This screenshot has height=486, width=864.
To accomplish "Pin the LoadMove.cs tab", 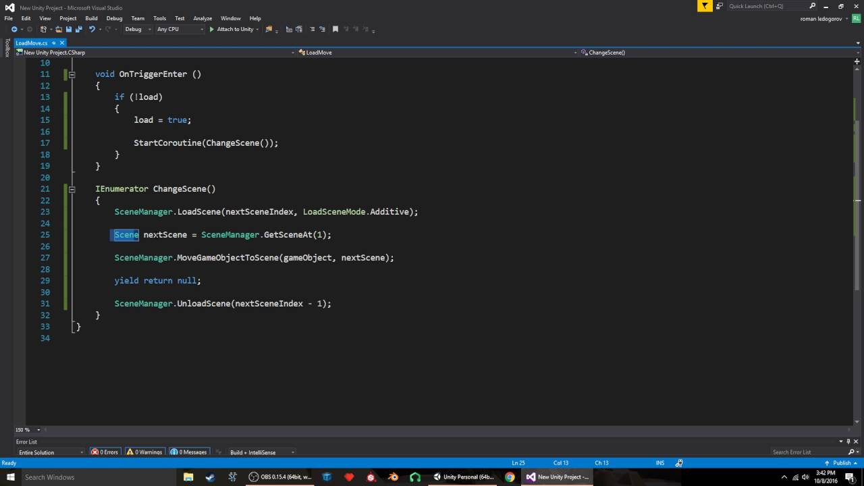I will point(54,43).
